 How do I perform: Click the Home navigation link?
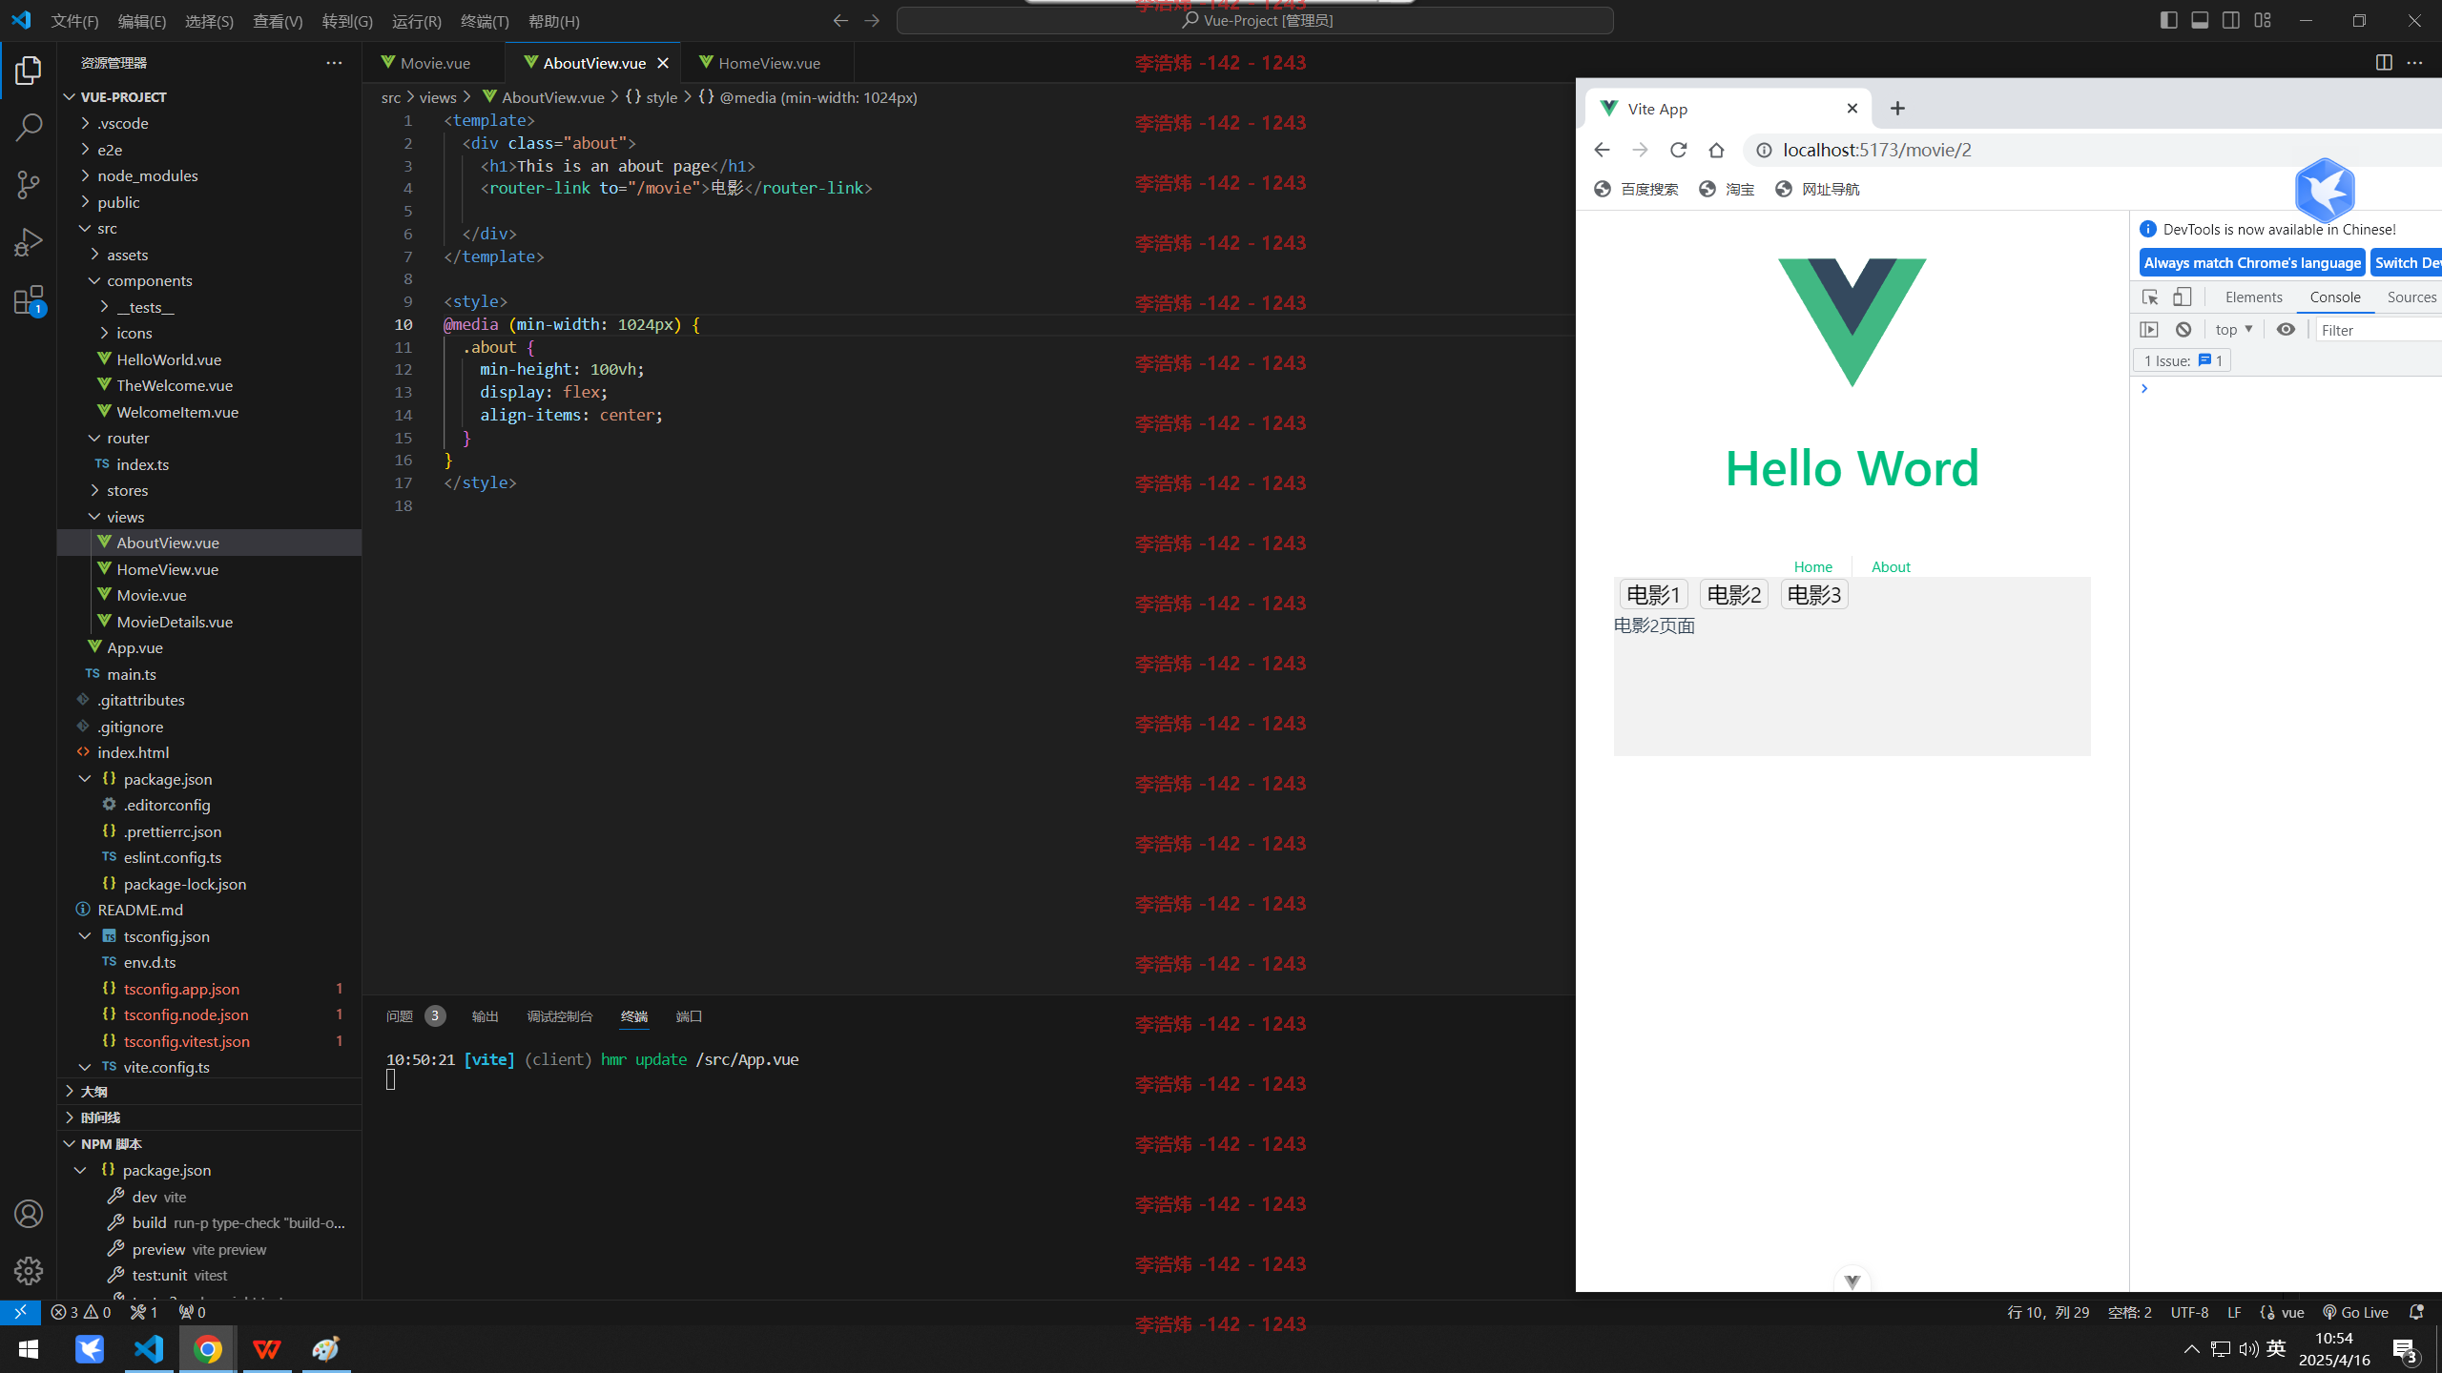point(1812,567)
